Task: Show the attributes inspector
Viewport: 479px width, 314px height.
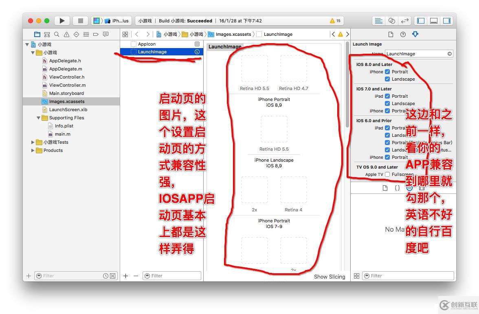Action: tap(415, 34)
